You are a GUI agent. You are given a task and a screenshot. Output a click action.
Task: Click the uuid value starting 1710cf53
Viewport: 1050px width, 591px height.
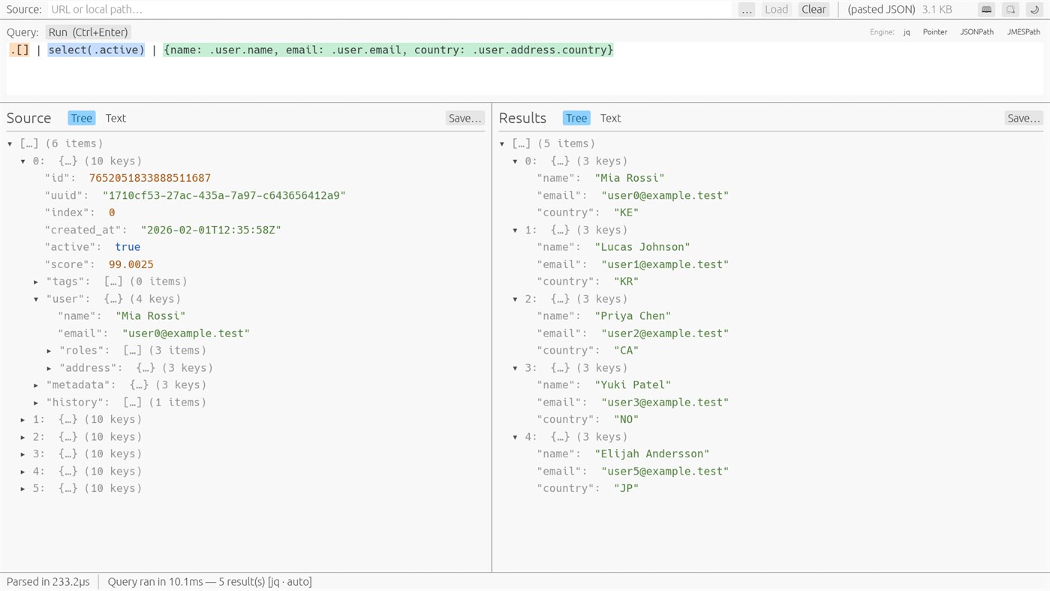(224, 195)
